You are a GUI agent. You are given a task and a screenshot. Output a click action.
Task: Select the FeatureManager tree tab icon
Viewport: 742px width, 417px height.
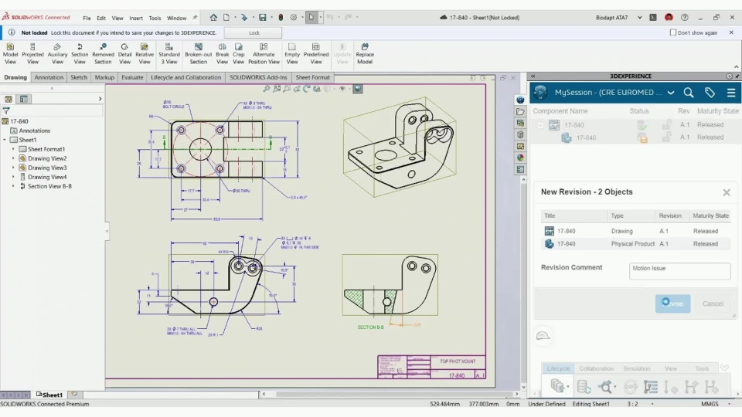[9, 99]
